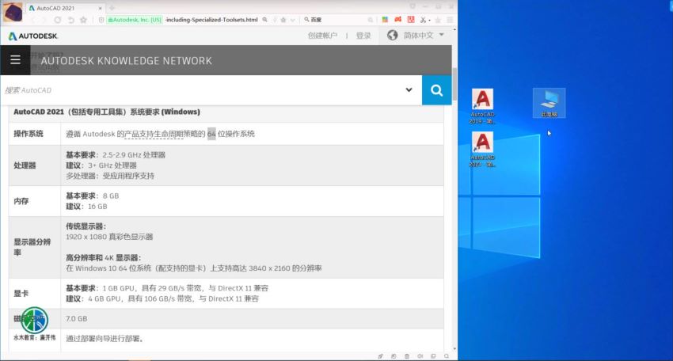673x361 pixels.
Task: Click the browser reload button
Action: click(x=58, y=20)
